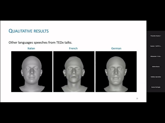Click the French face model video
This screenshot has height=123, width=165.
(73, 71)
